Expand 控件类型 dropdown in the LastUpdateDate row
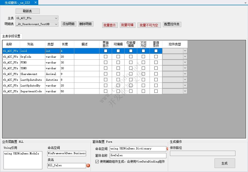 (x=185, y=80)
